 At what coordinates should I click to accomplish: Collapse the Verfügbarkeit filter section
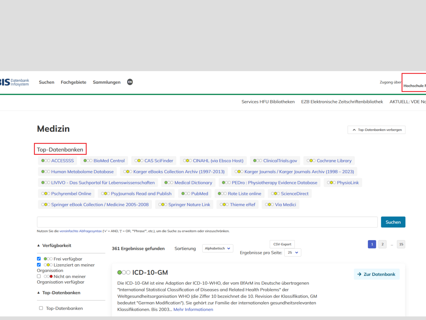(54, 246)
